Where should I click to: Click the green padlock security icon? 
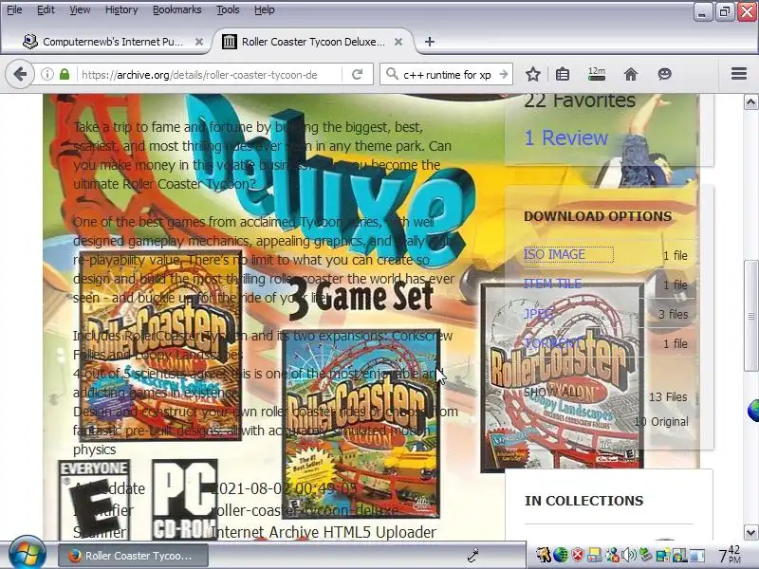[65, 74]
